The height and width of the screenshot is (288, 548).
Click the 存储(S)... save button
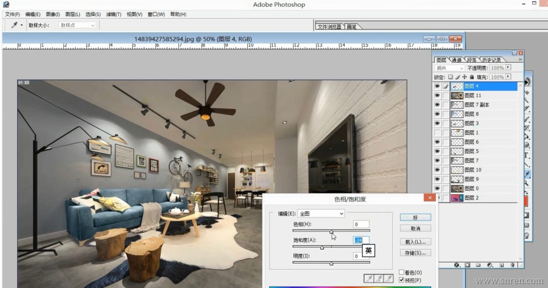pos(415,253)
